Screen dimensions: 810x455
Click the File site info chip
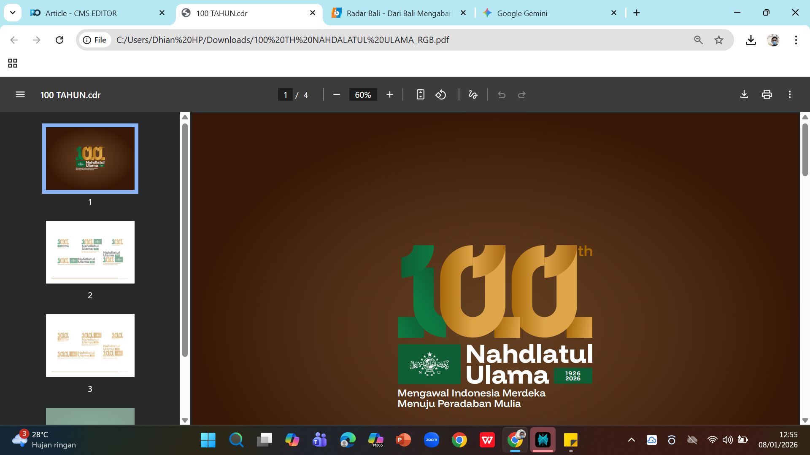(x=95, y=40)
